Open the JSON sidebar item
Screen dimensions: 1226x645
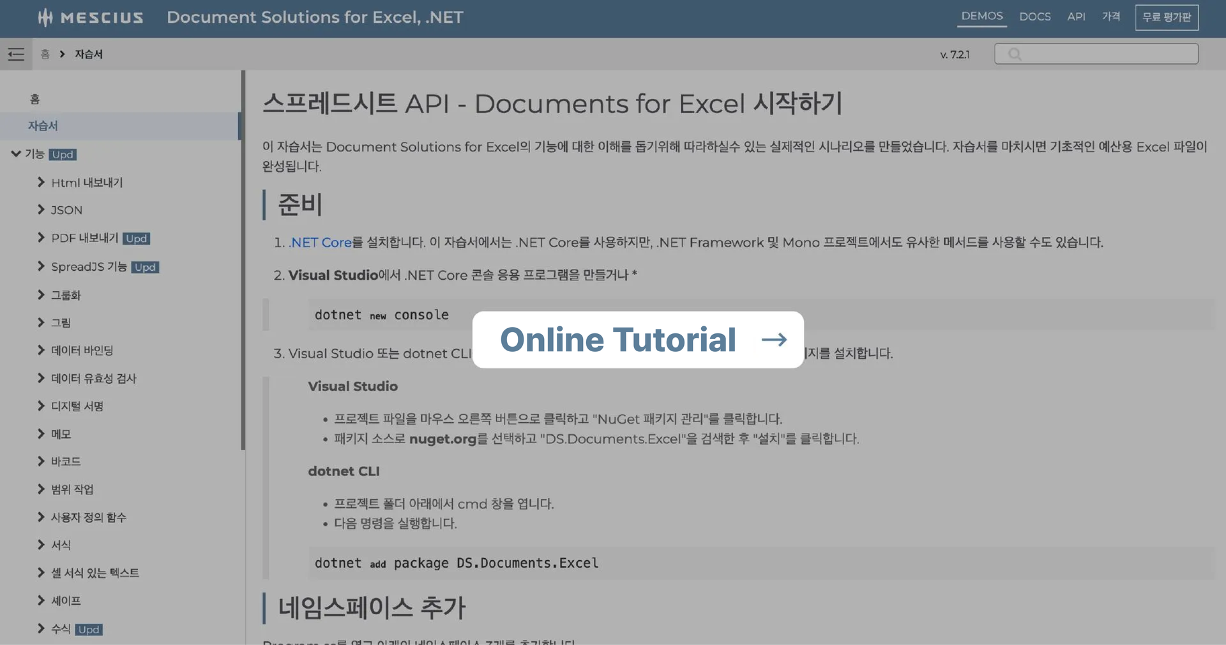[66, 210]
